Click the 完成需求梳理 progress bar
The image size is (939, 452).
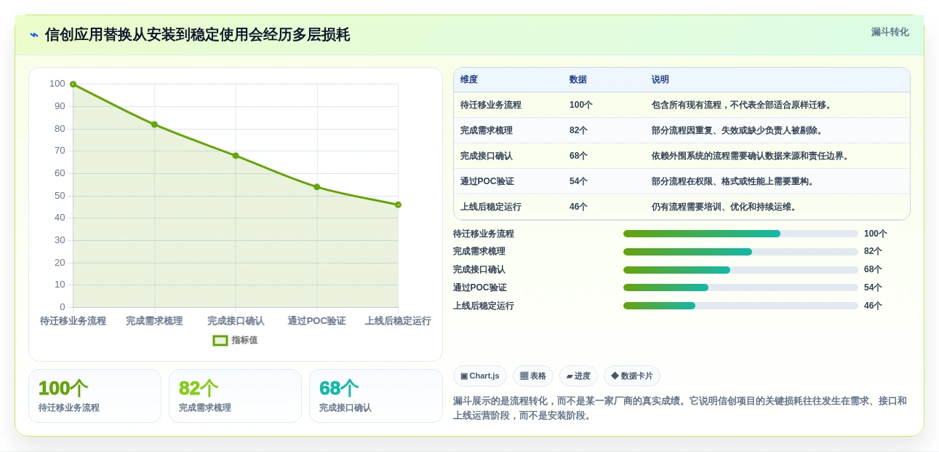click(740, 252)
